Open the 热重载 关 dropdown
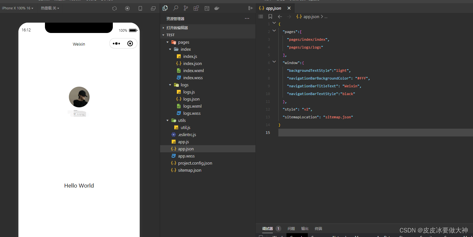473x237 pixels. click(x=50, y=8)
